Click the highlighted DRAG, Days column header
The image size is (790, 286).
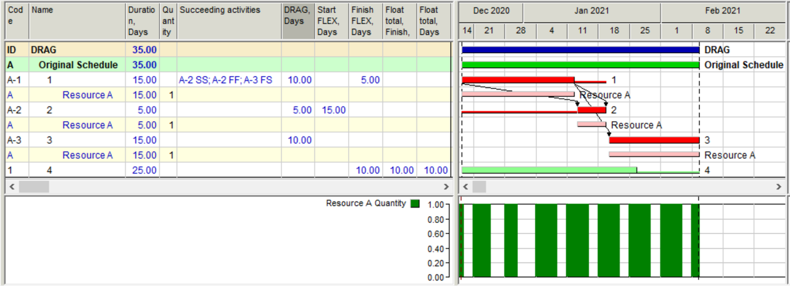point(298,20)
